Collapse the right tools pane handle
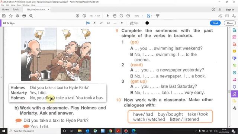The image size is (238, 134). pyautogui.click(x=229, y=92)
